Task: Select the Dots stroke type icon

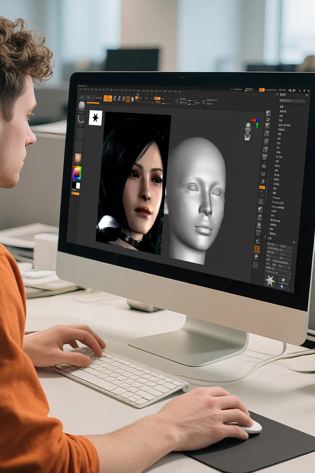Action: coord(81,120)
